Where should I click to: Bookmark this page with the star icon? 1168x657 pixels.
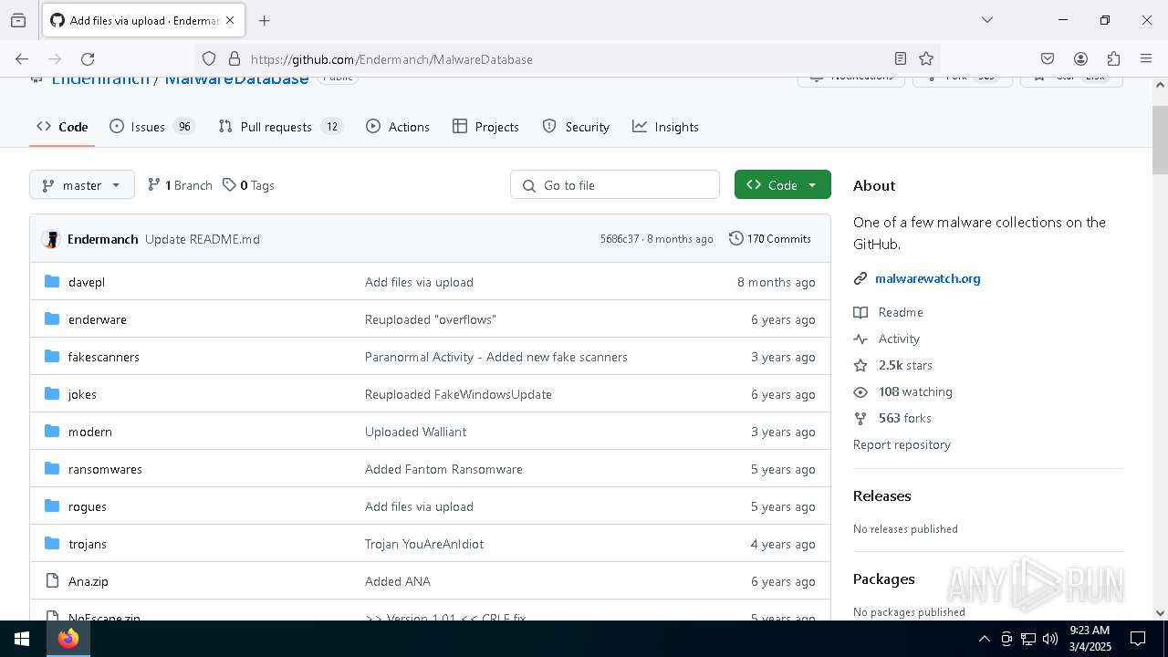pos(926,59)
